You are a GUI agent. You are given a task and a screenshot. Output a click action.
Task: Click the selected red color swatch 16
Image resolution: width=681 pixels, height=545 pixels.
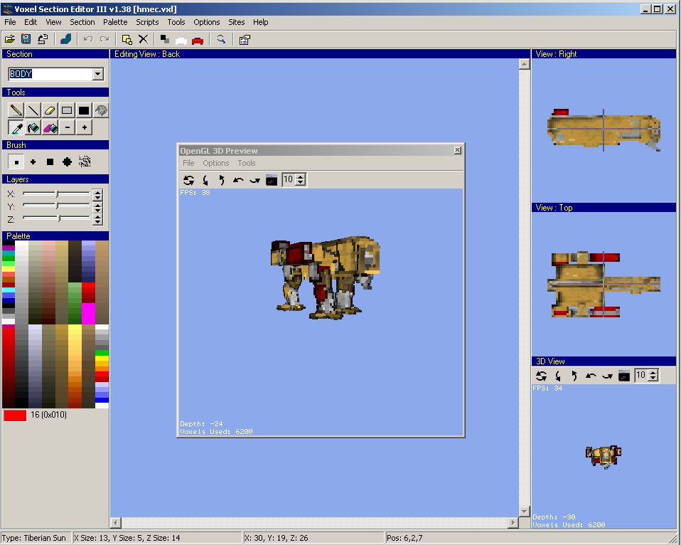[15, 416]
